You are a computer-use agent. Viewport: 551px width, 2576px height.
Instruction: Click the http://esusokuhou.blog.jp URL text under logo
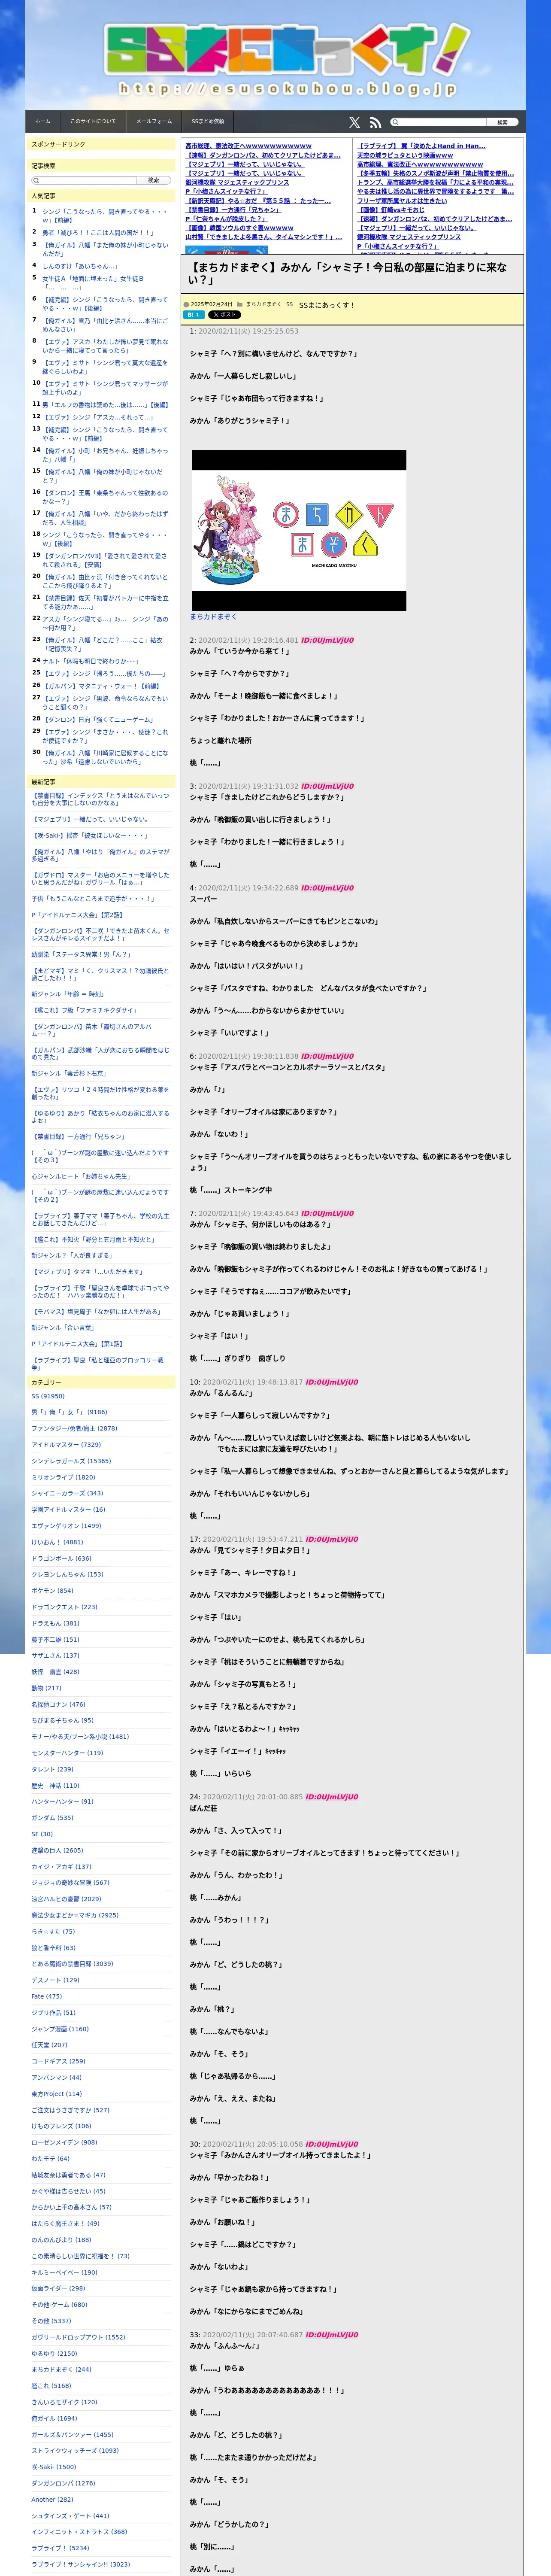tap(288, 89)
